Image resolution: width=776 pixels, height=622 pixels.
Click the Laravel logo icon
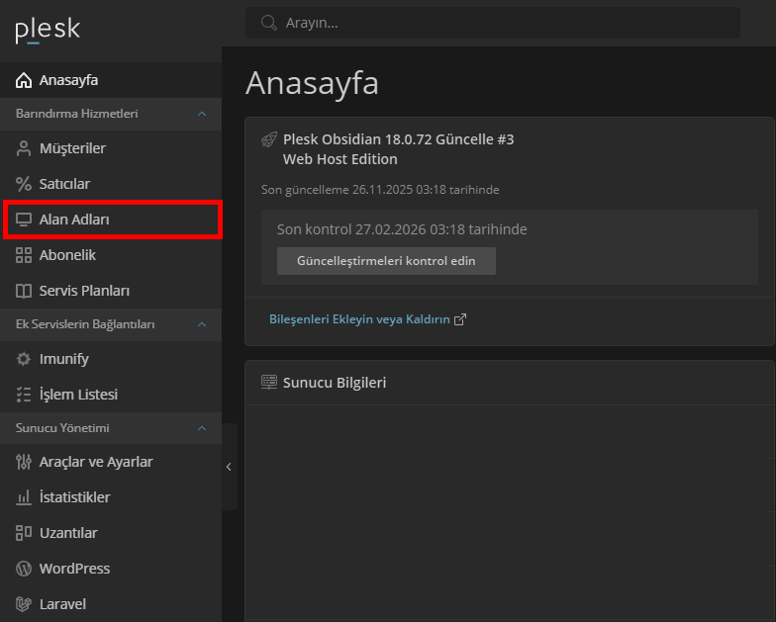tap(24, 604)
